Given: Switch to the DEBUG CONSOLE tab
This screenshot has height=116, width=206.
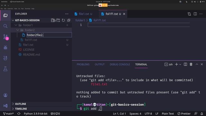Looking at the screenshot, I should point(120,64).
